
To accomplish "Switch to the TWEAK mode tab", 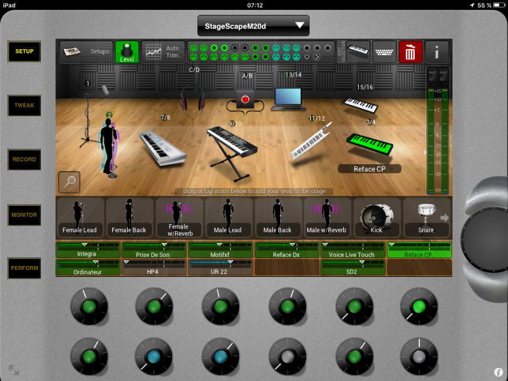I will click(x=24, y=105).
